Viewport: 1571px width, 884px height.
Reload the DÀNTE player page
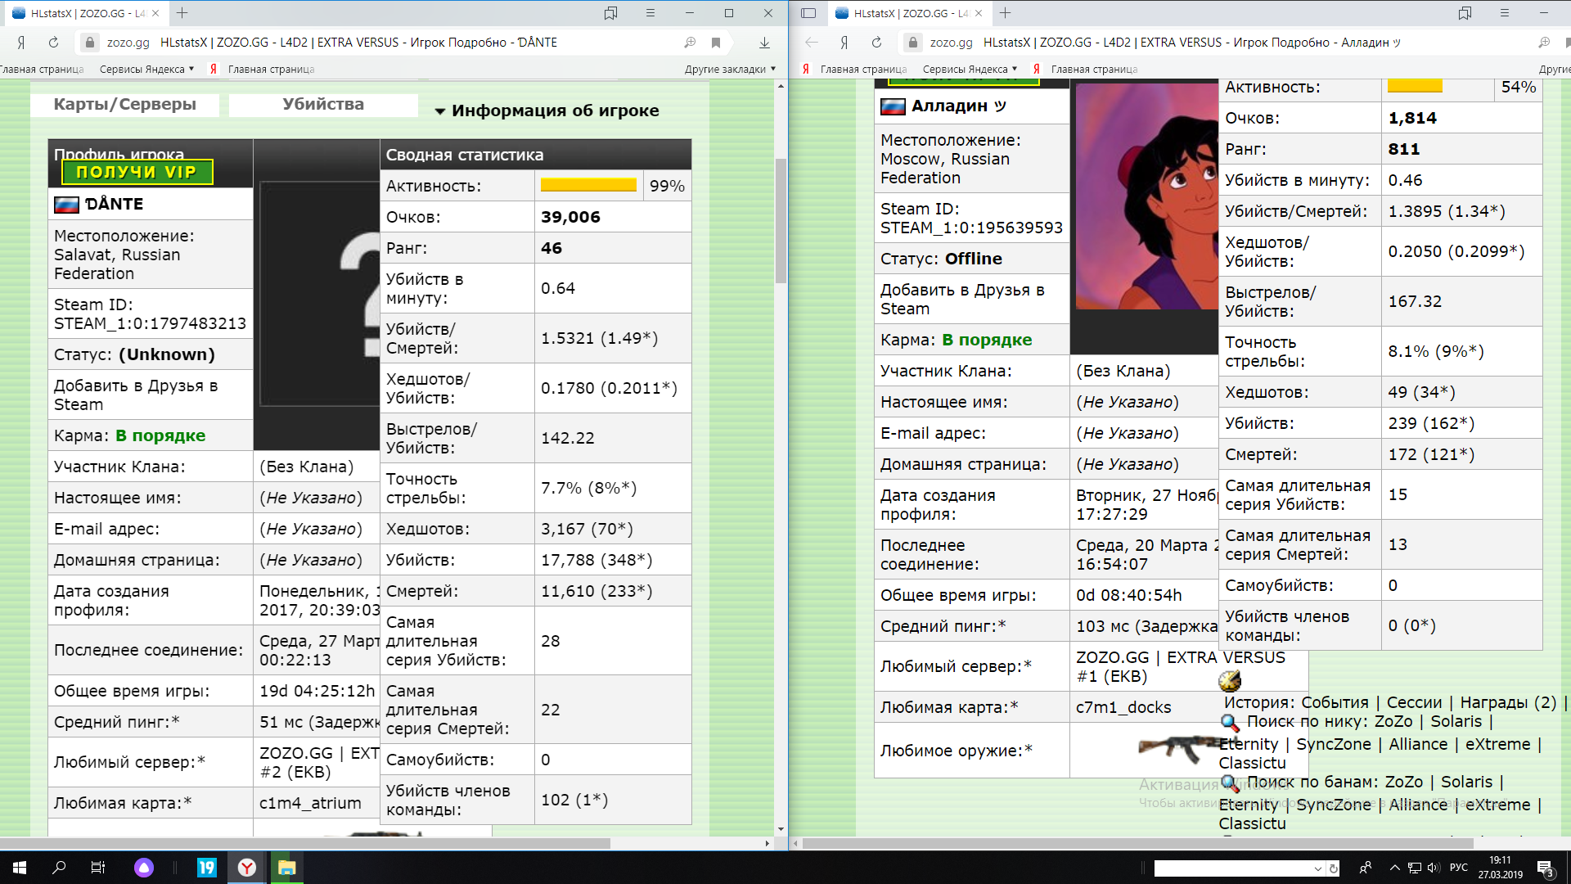coord(53,43)
